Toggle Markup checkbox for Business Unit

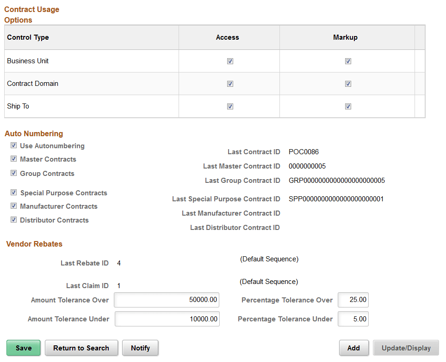click(x=348, y=60)
